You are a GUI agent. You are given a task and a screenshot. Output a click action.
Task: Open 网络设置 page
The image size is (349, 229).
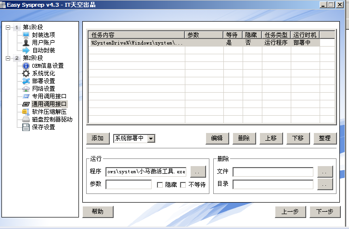[43, 89]
